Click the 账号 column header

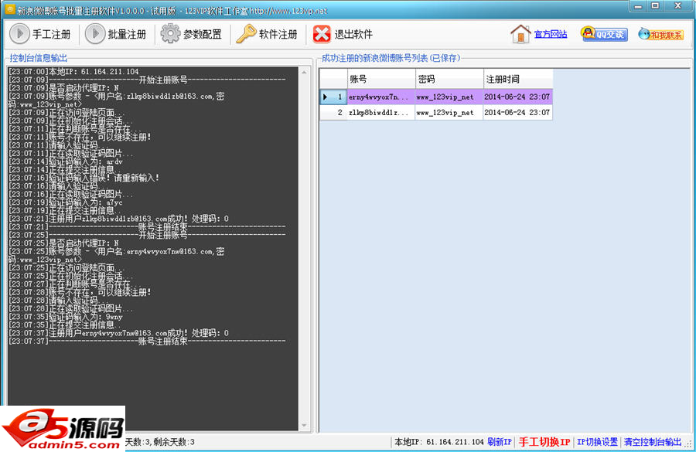(380, 79)
